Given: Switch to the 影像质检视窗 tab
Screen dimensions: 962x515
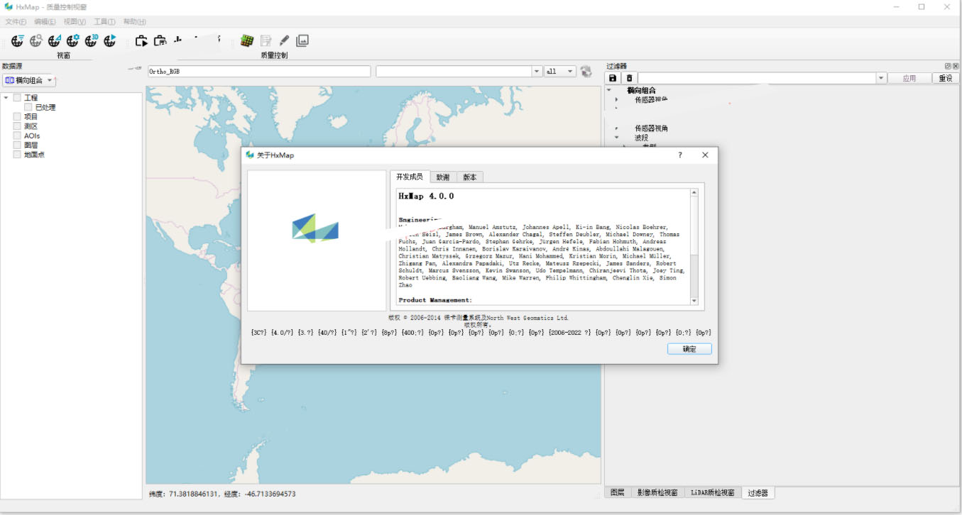Looking at the screenshot, I should (657, 492).
